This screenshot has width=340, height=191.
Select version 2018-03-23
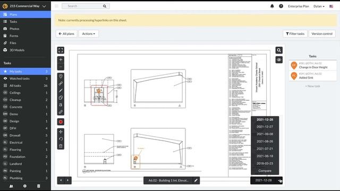265,163
